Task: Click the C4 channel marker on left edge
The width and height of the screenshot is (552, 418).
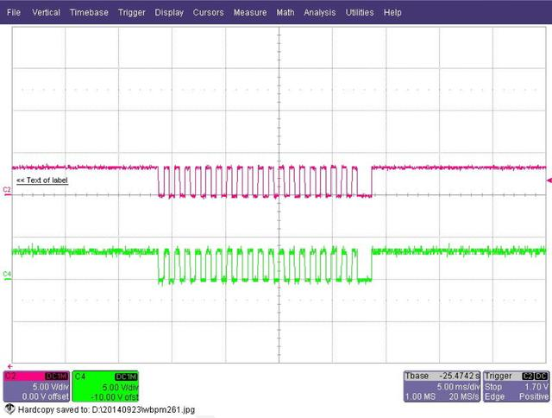Action: (7, 274)
